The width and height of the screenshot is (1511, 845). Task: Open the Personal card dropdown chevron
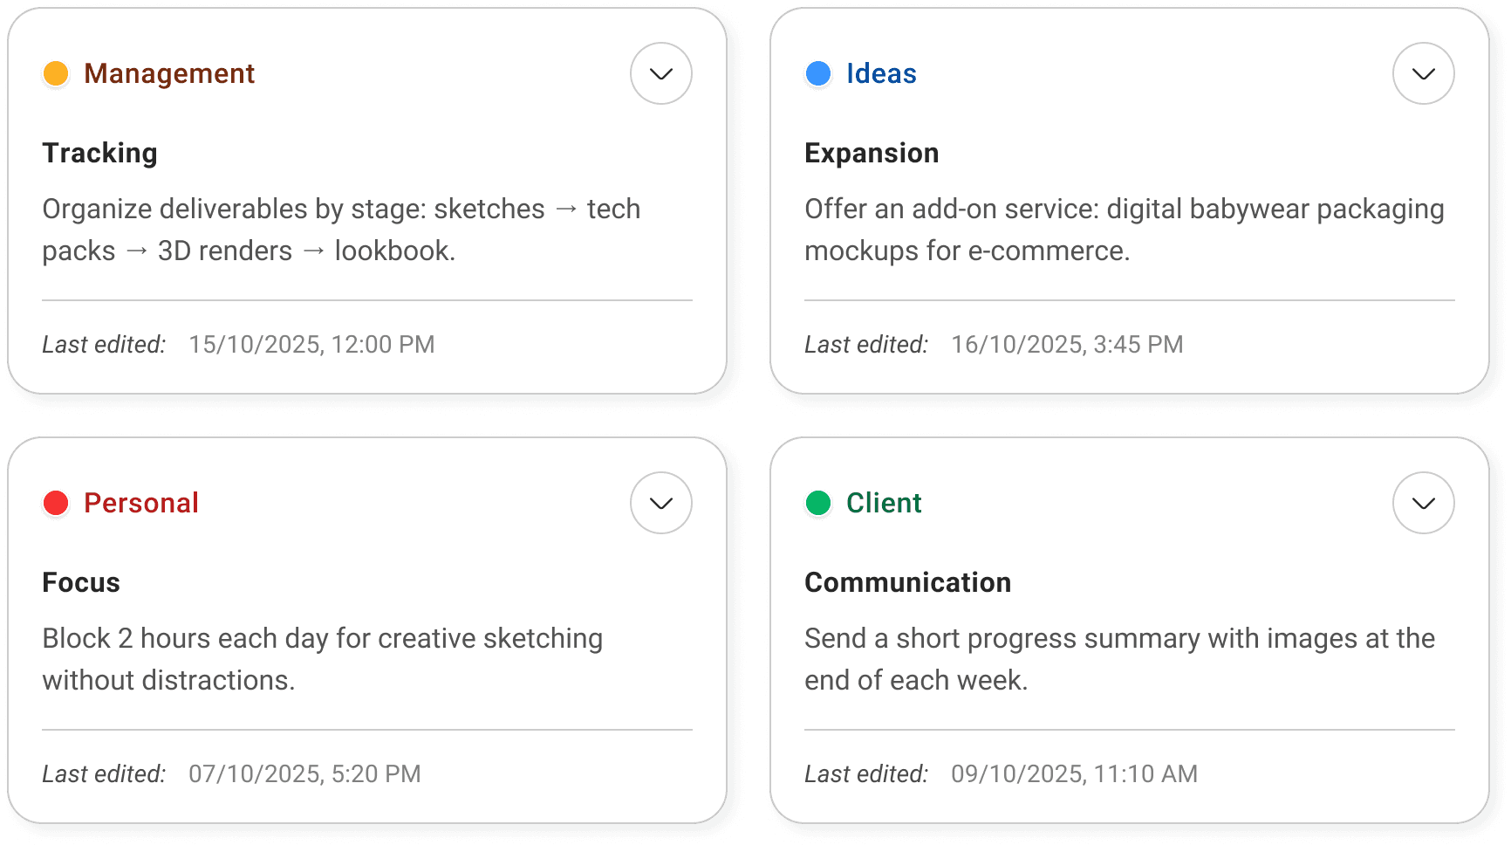click(x=660, y=503)
